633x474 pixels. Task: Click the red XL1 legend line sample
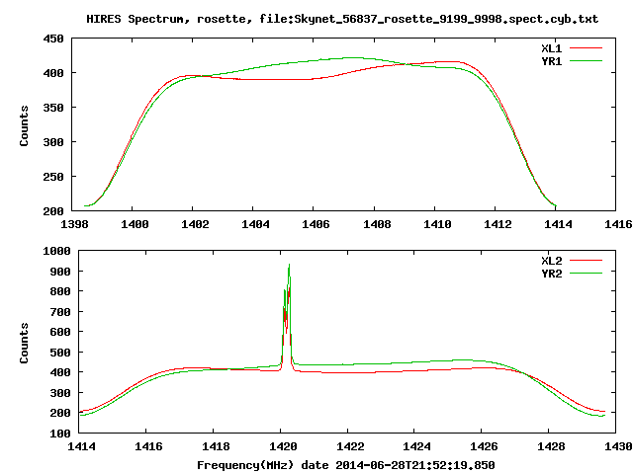(586, 48)
